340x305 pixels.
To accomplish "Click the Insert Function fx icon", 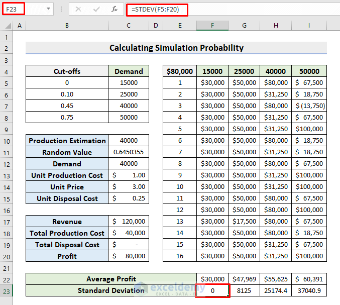I will 115,9.
